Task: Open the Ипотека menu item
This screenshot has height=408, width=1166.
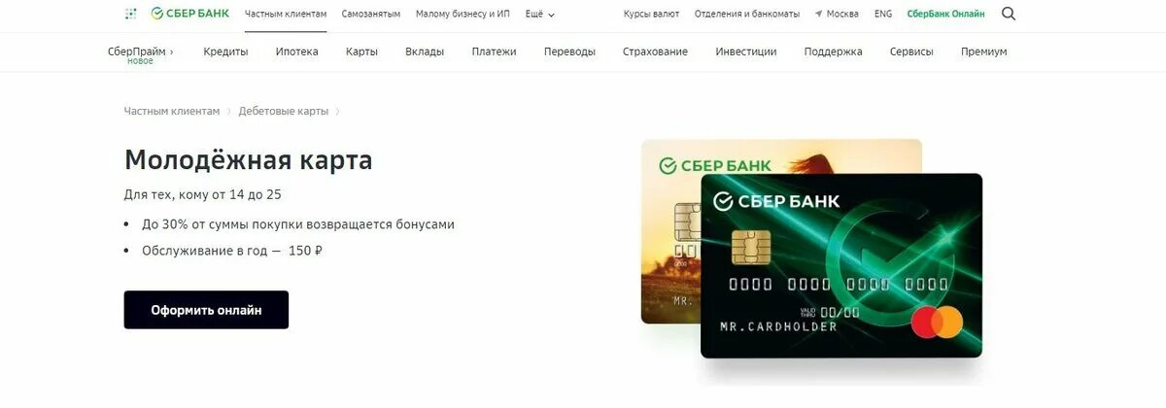Action: tap(296, 51)
